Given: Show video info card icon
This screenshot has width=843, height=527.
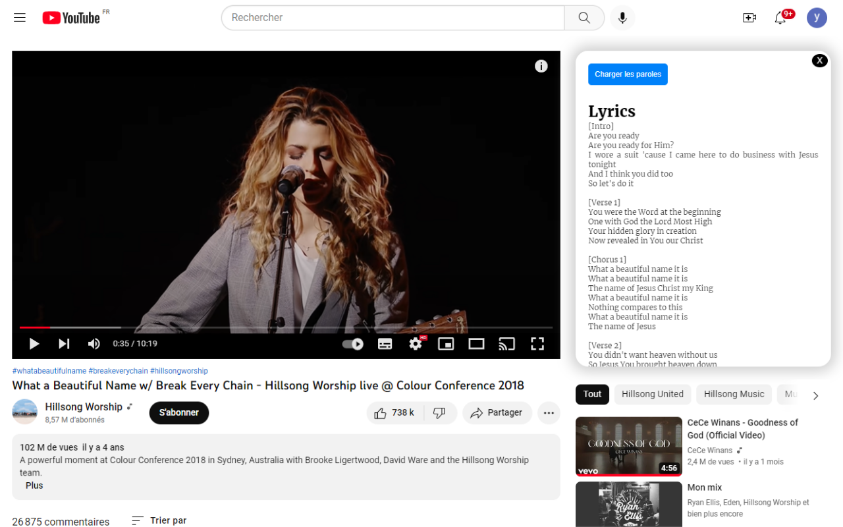Looking at the screenshot, I should coord(541,66).
